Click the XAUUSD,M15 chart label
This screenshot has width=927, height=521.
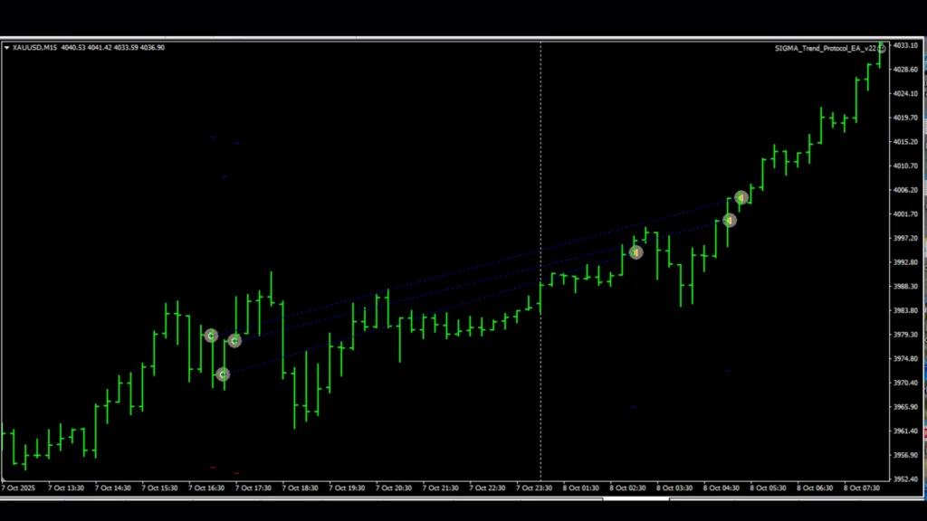33,47
